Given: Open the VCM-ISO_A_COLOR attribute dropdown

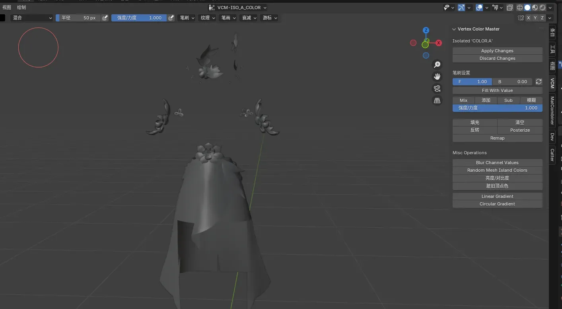Looking at the screenshot, I should tap(238, 8).
